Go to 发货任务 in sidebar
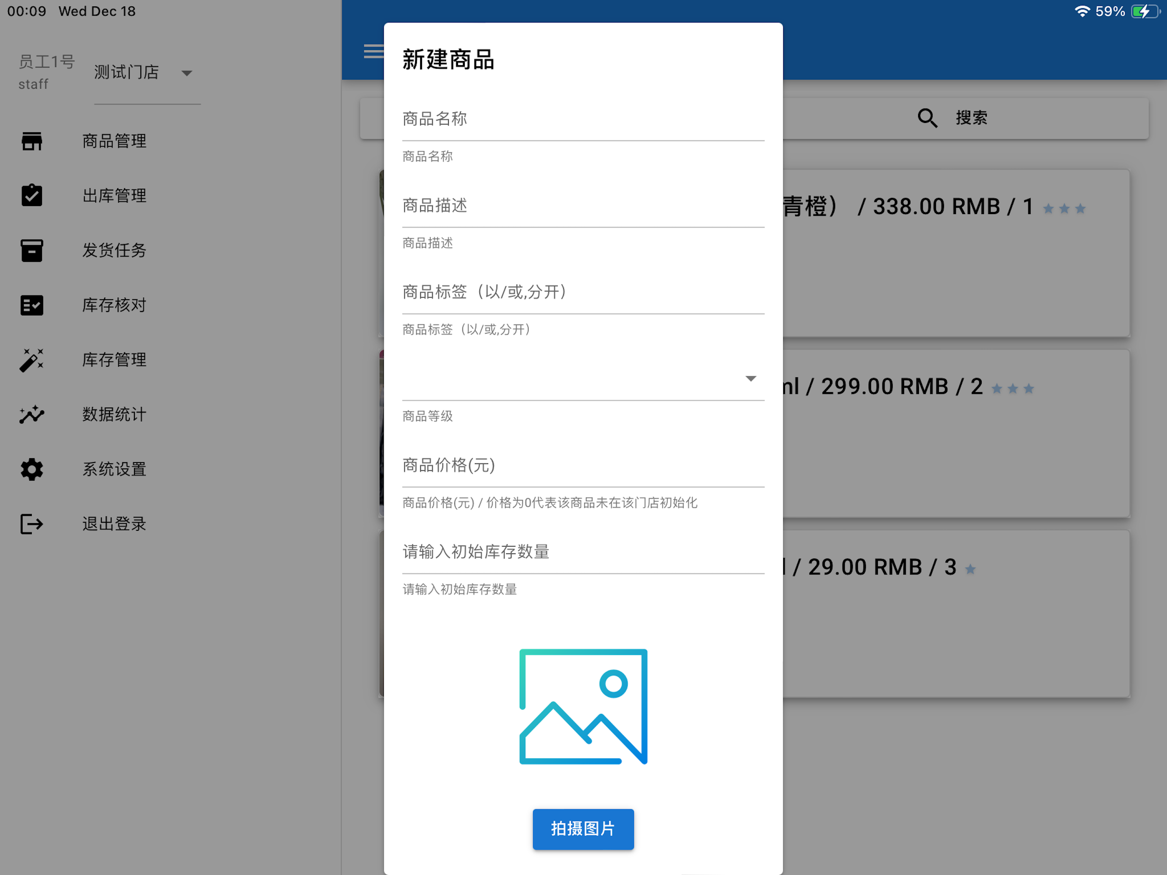This screenshot has width=1167, height=875. pyautogui.click(x=170, y=251)
